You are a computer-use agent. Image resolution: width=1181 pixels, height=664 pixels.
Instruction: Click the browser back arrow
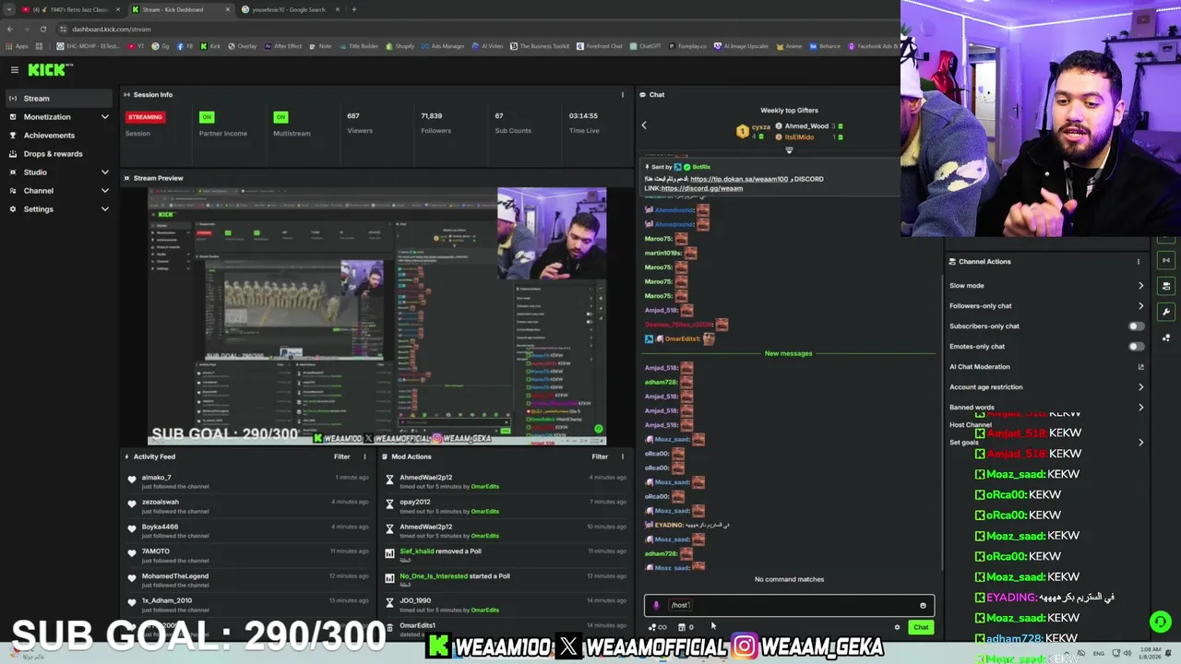coord(10,29)
